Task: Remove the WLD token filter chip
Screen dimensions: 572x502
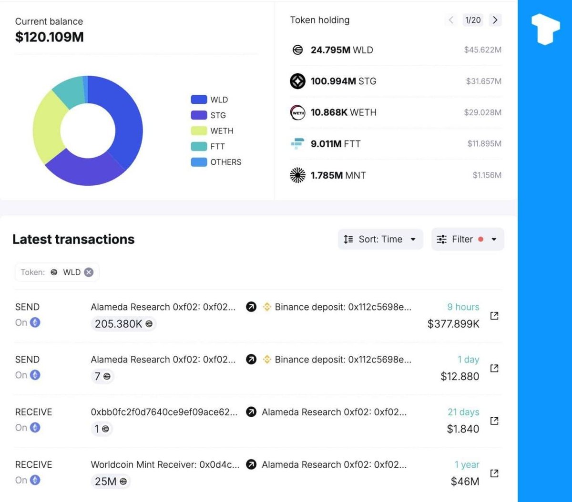Action: (x=89, y=272)
